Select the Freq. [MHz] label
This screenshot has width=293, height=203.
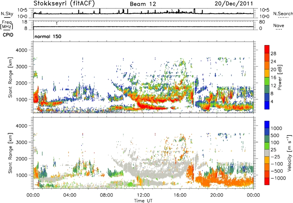click(7, 25)
